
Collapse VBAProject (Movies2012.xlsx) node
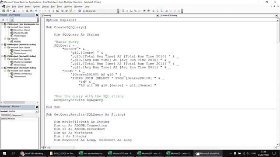point(2,68)
